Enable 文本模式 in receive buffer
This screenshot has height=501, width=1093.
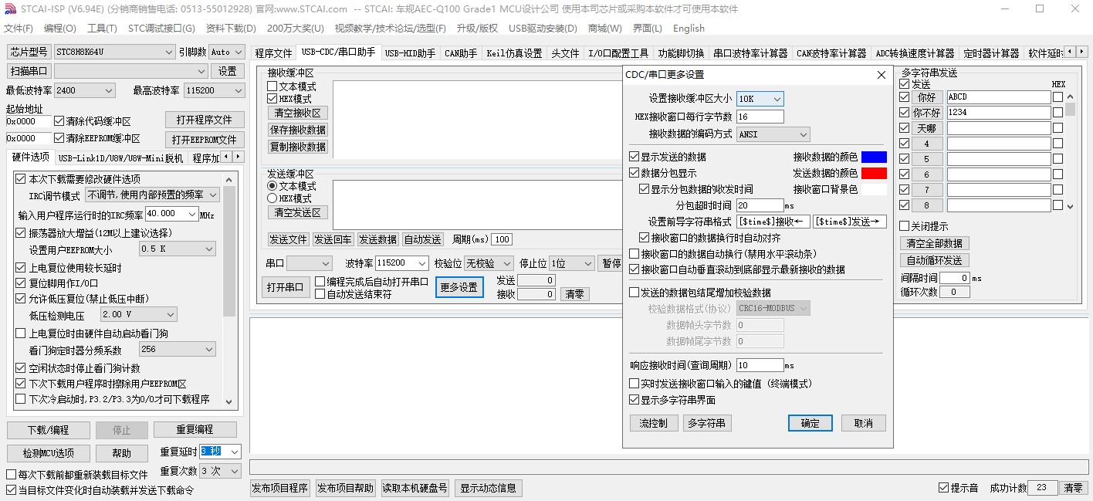coord(272,87)
